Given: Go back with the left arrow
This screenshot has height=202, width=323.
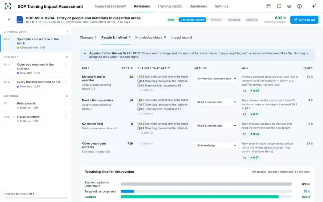Looking at the screenshot, I should point(9,20).
